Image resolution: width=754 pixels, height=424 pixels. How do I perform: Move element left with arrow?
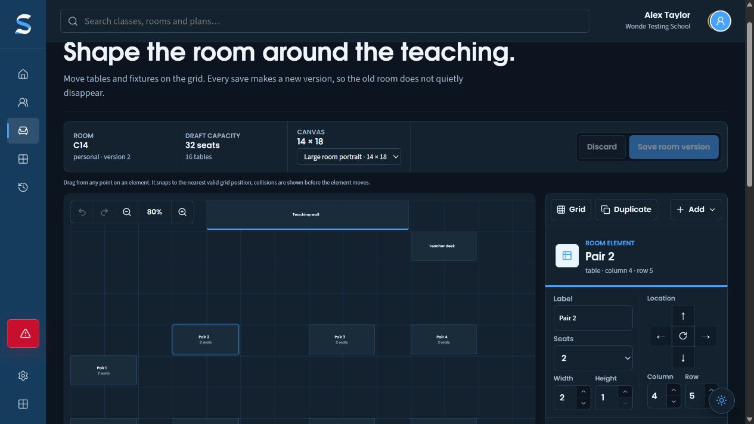660,336
